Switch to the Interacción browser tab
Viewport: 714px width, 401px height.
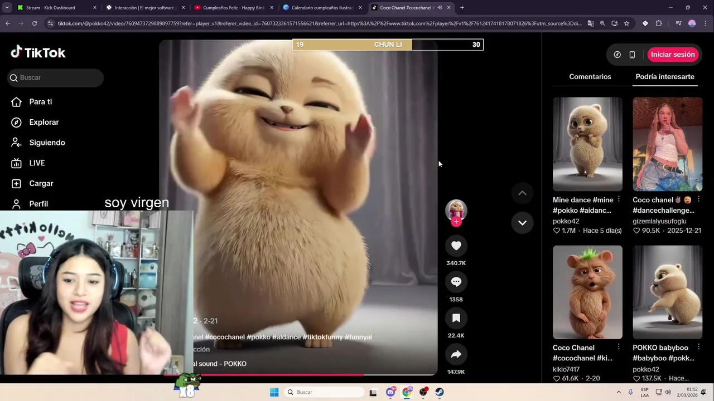(x=144, y=8)
